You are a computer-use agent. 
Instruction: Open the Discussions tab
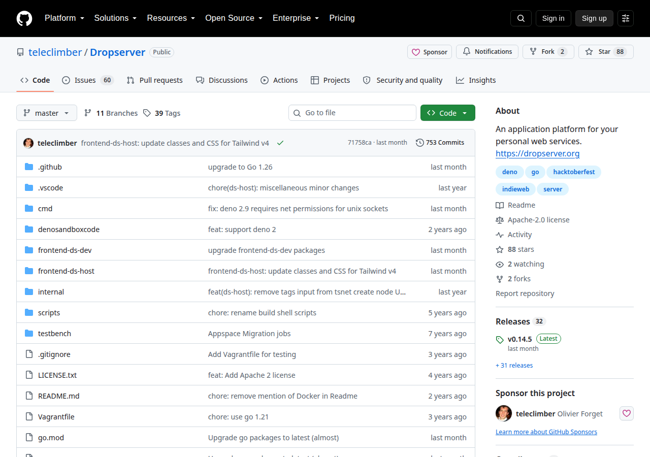[222, 80]
